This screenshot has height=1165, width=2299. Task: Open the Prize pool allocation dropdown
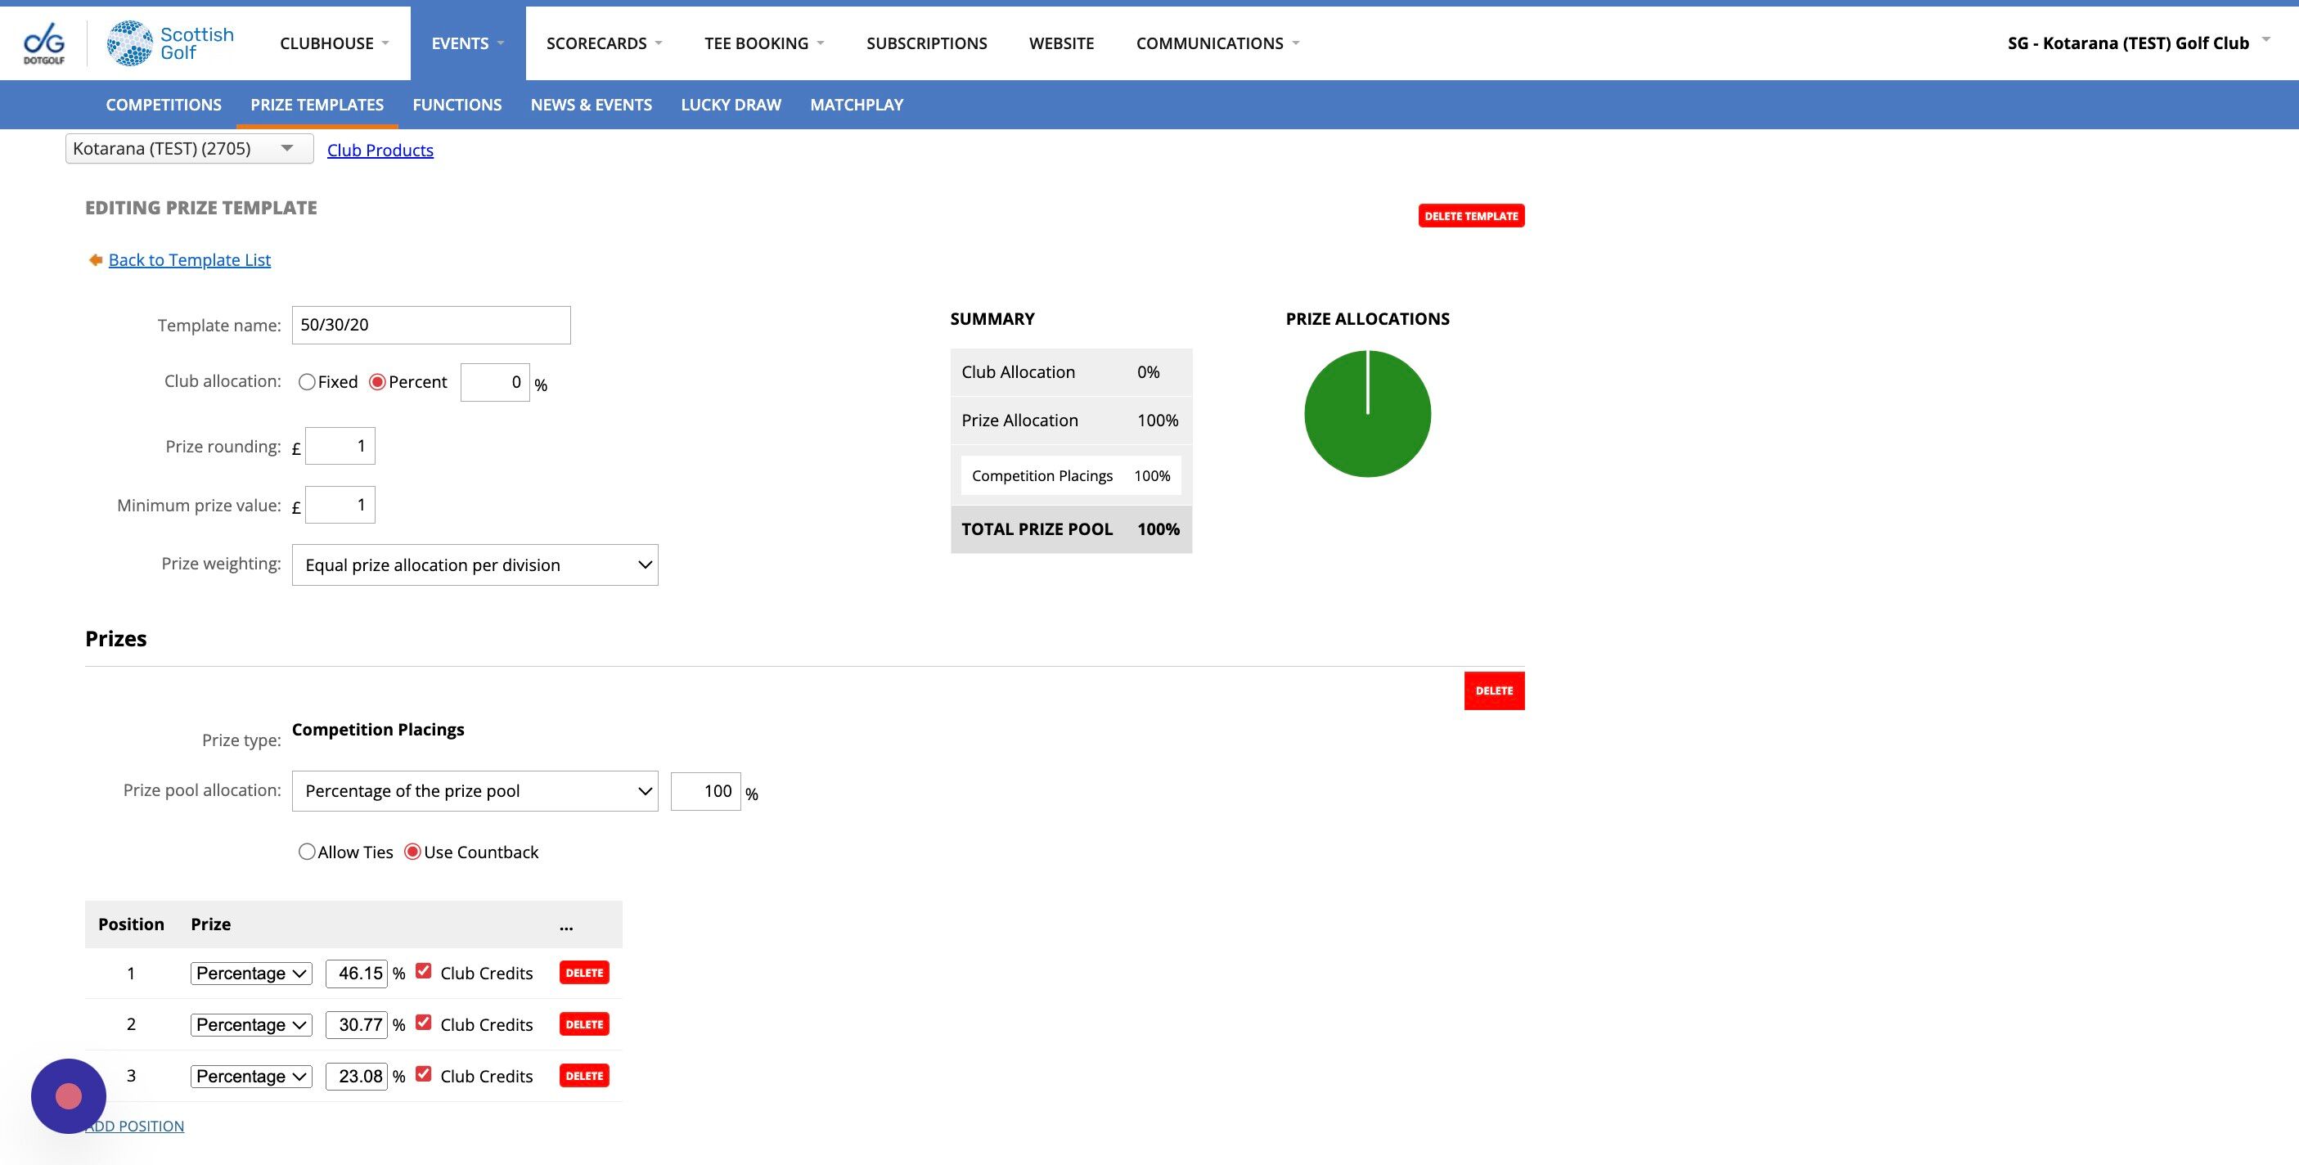475,791
